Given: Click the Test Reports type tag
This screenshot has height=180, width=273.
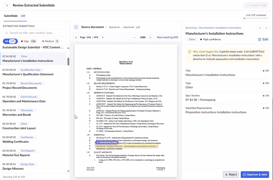Looking at the screenshot, I should 28,151.
